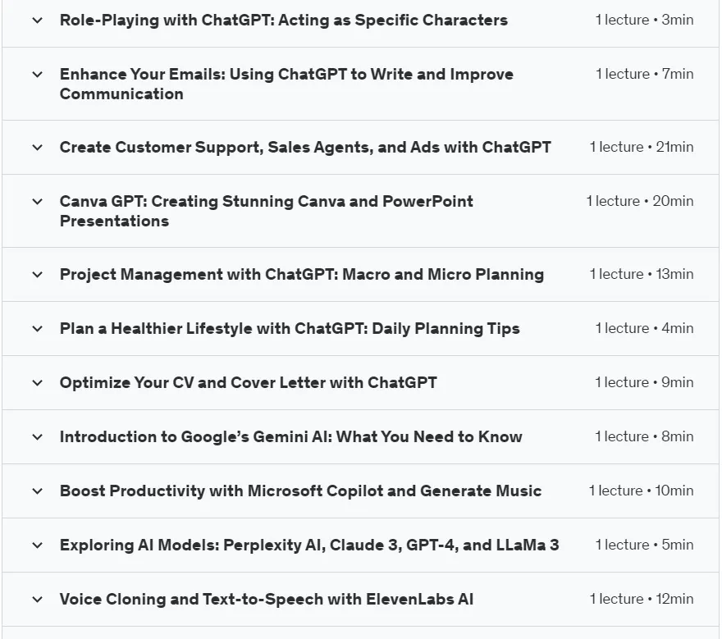Open 'Boost Productivity with Microsoft Copilot' title

[x=300, y=491]
